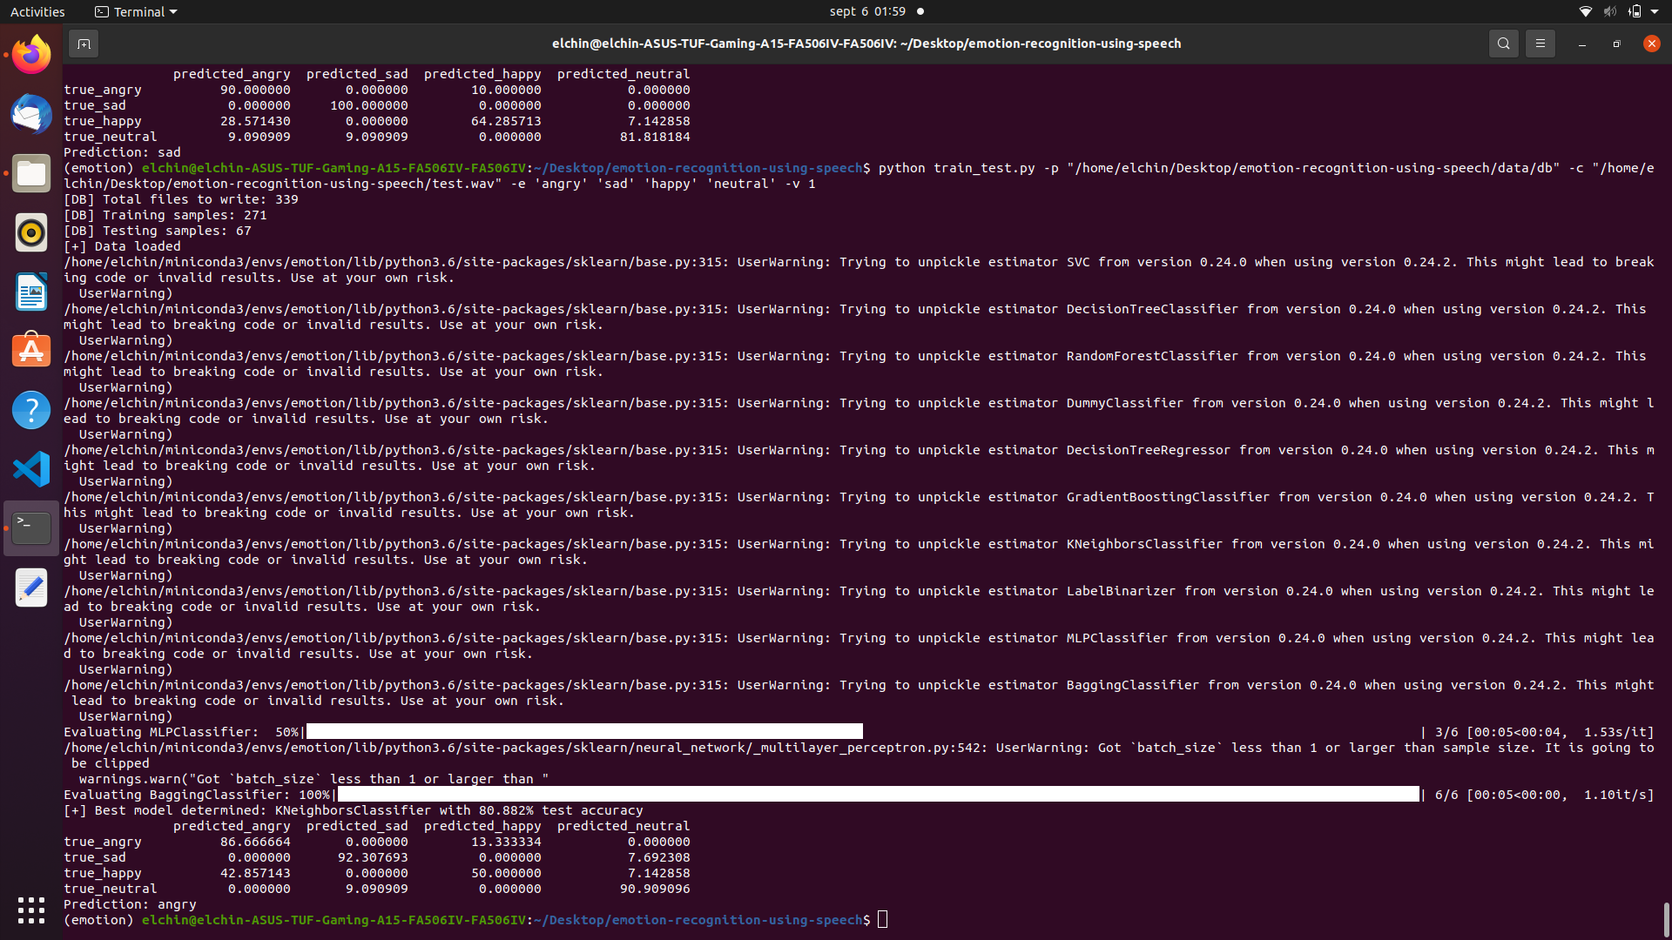The image size is (1672, 940).
Task: Show all applications grid
Action: [x=31, y=910]
